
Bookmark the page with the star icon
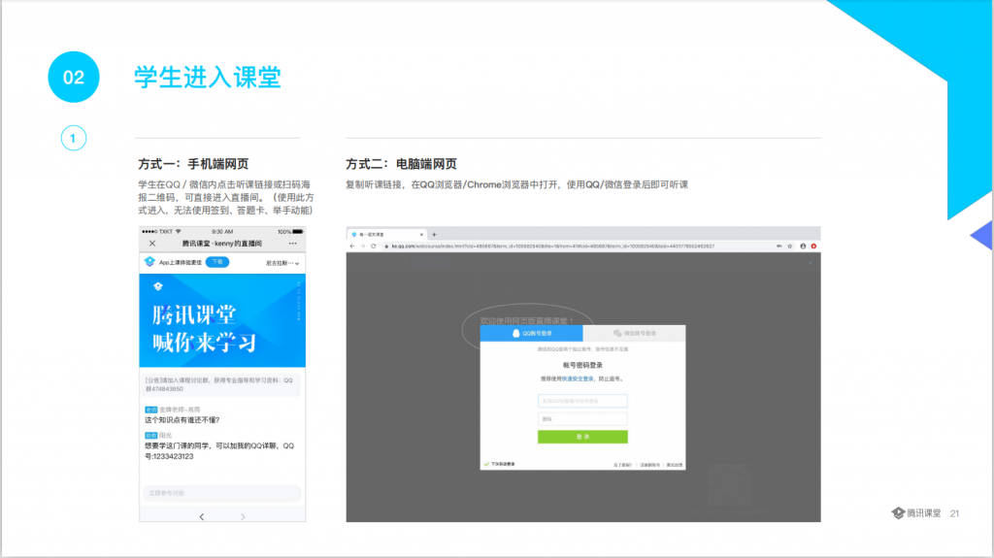point(790,246)
